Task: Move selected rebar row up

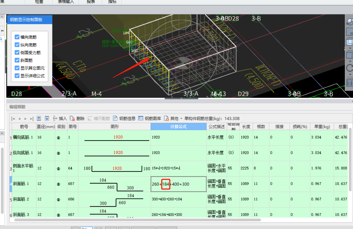Action: (x=39, y=118)
